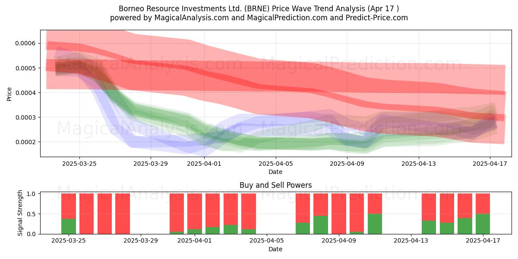Screen dimensions: 518x259
Task: Click 2025-03-25 label under Buy and Sell chart
Action: pyautogui.click(x=68, y=241)
